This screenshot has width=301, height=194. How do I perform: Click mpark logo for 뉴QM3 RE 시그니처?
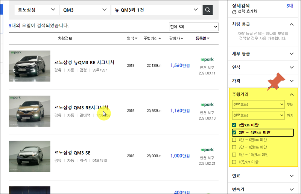click(207, 59)
